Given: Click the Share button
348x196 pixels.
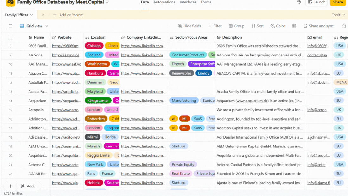Looking at the screenshot, I should pyautogui.click(x=338, y=2).
